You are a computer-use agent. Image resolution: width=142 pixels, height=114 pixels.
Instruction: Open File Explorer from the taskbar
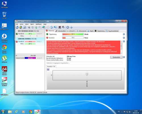click(10, 112)
